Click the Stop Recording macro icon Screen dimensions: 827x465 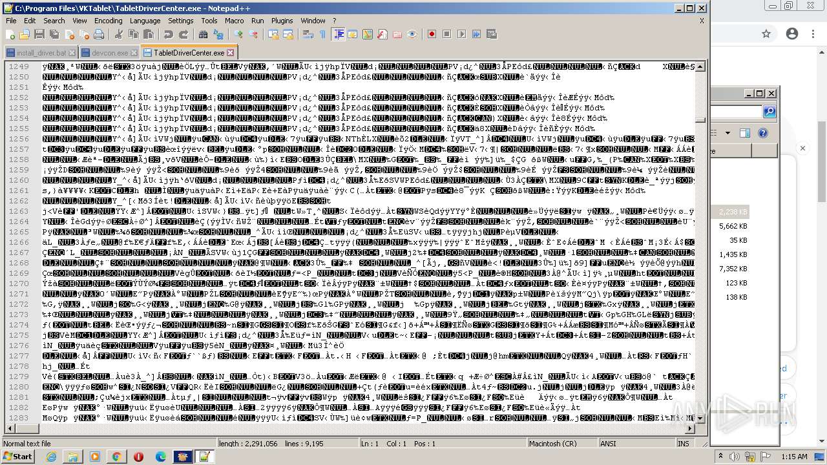tap(447, 34)
